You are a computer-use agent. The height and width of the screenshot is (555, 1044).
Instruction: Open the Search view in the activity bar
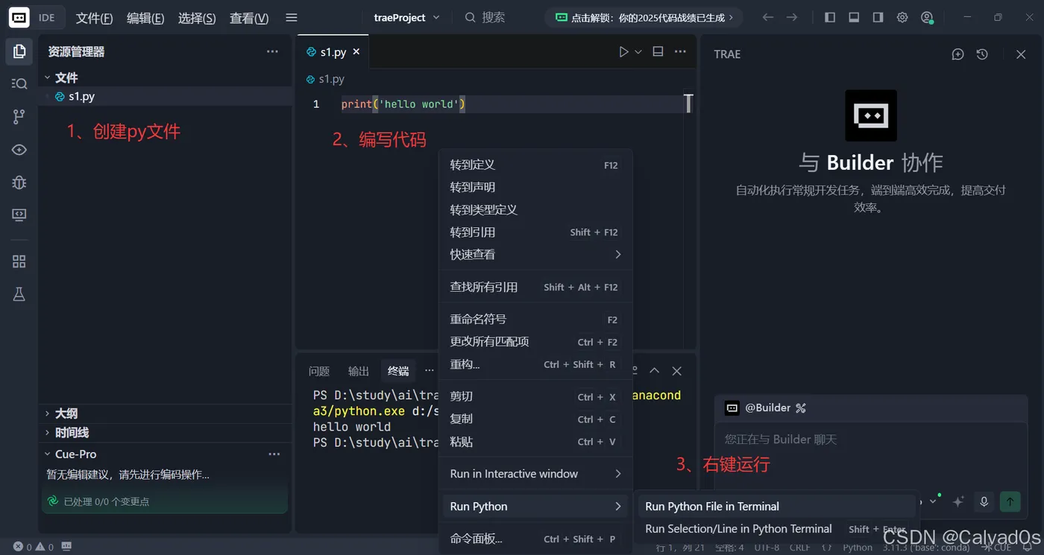tap(19, 84)
